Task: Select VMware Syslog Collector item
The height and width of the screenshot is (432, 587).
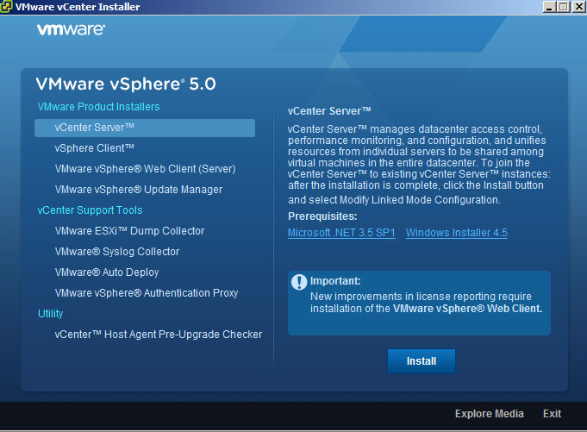Action: tap(117, 252)
